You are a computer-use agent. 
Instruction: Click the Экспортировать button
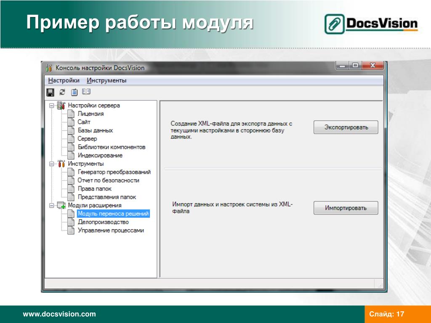[x=346, y=127]
